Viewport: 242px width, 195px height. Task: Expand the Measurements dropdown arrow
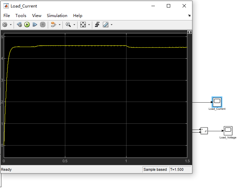coord(111,25)
